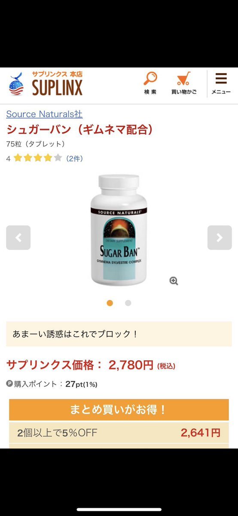Open the (2件) reviews link
Screen dimensions: 238x516
(75, 158)
